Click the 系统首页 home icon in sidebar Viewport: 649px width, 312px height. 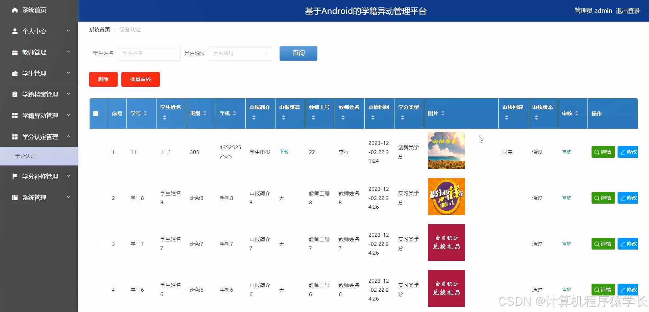tap(14, 10)
